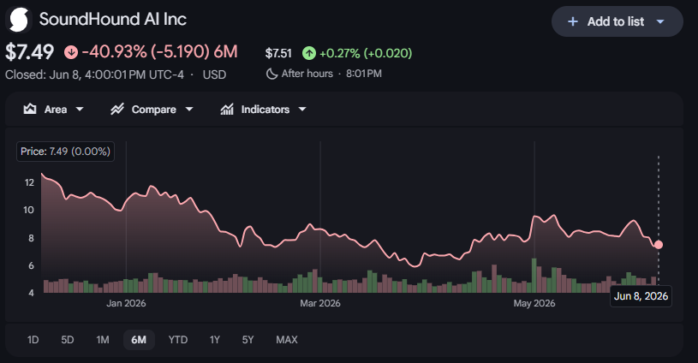This screenshot has width=698, height=363.
Task: Click the Area chart type icon
Action: (30, 109)
